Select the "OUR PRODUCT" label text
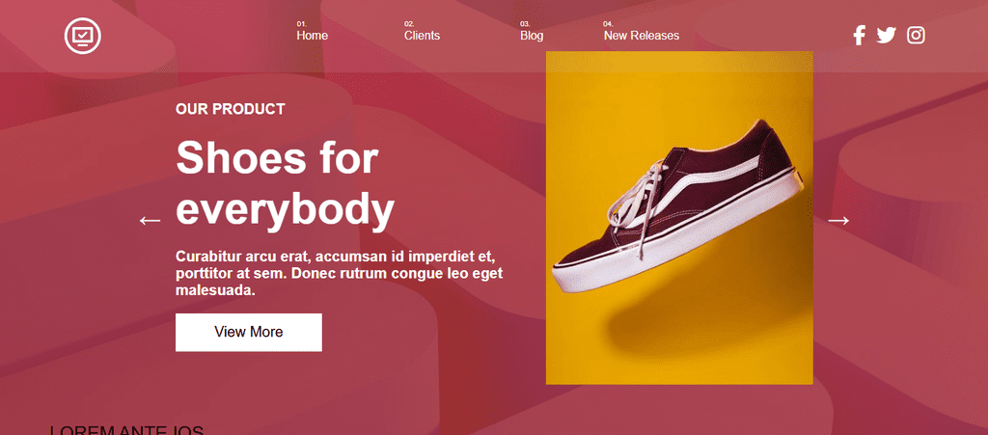Image resolution: width=988 pixels, height=435 pixels. tap(231, 109)
